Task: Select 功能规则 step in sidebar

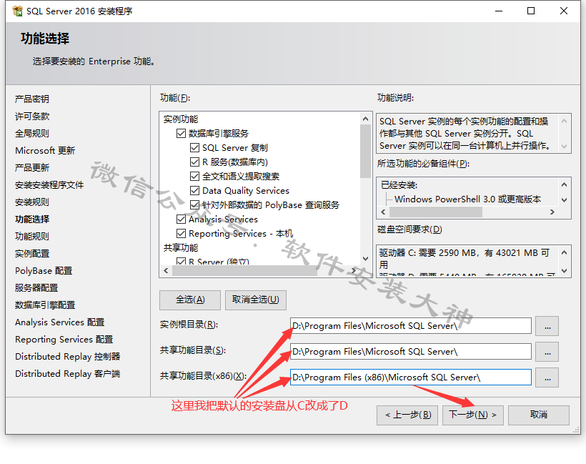Action: (32, 237)
